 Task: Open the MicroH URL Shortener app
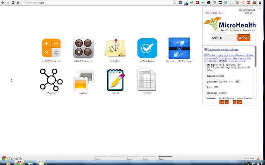tap(179, 48)
